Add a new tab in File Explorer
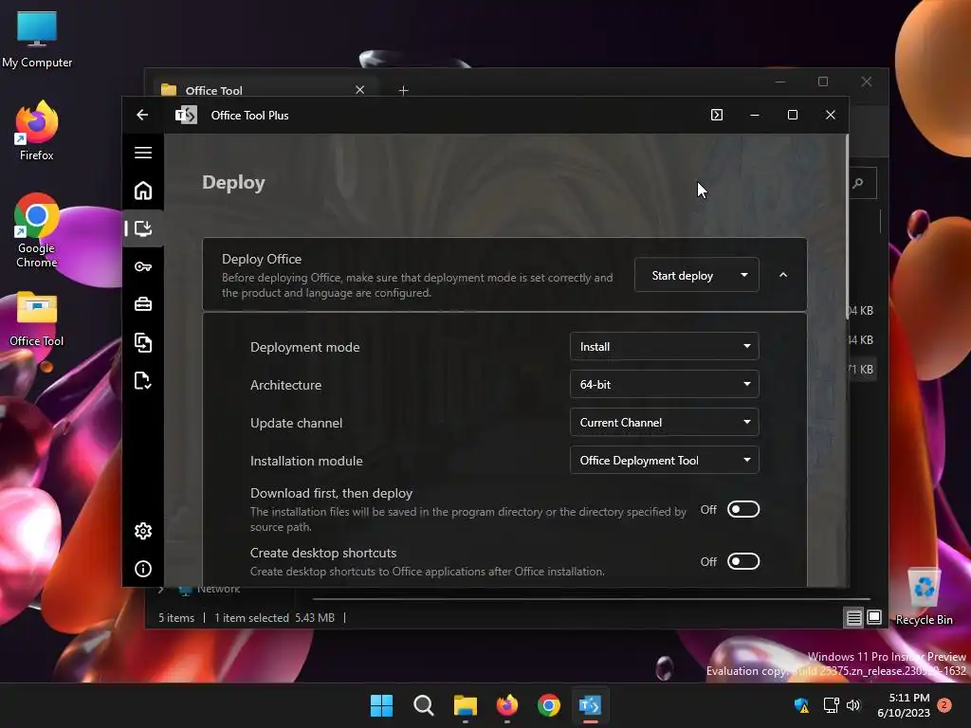Viewport: 971px width, 728px height. tap(404, 91)
